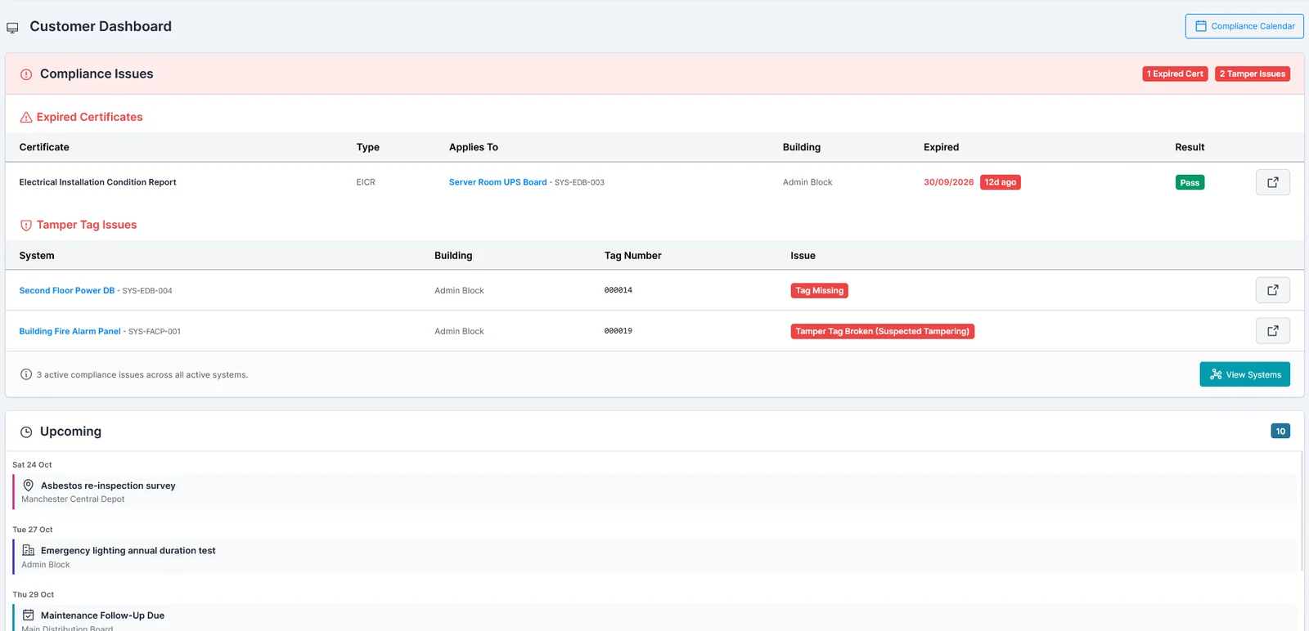The image size is (1309, 631).
Task: Click the 1 Expired Cert badge
Action: click(1175, 74)
